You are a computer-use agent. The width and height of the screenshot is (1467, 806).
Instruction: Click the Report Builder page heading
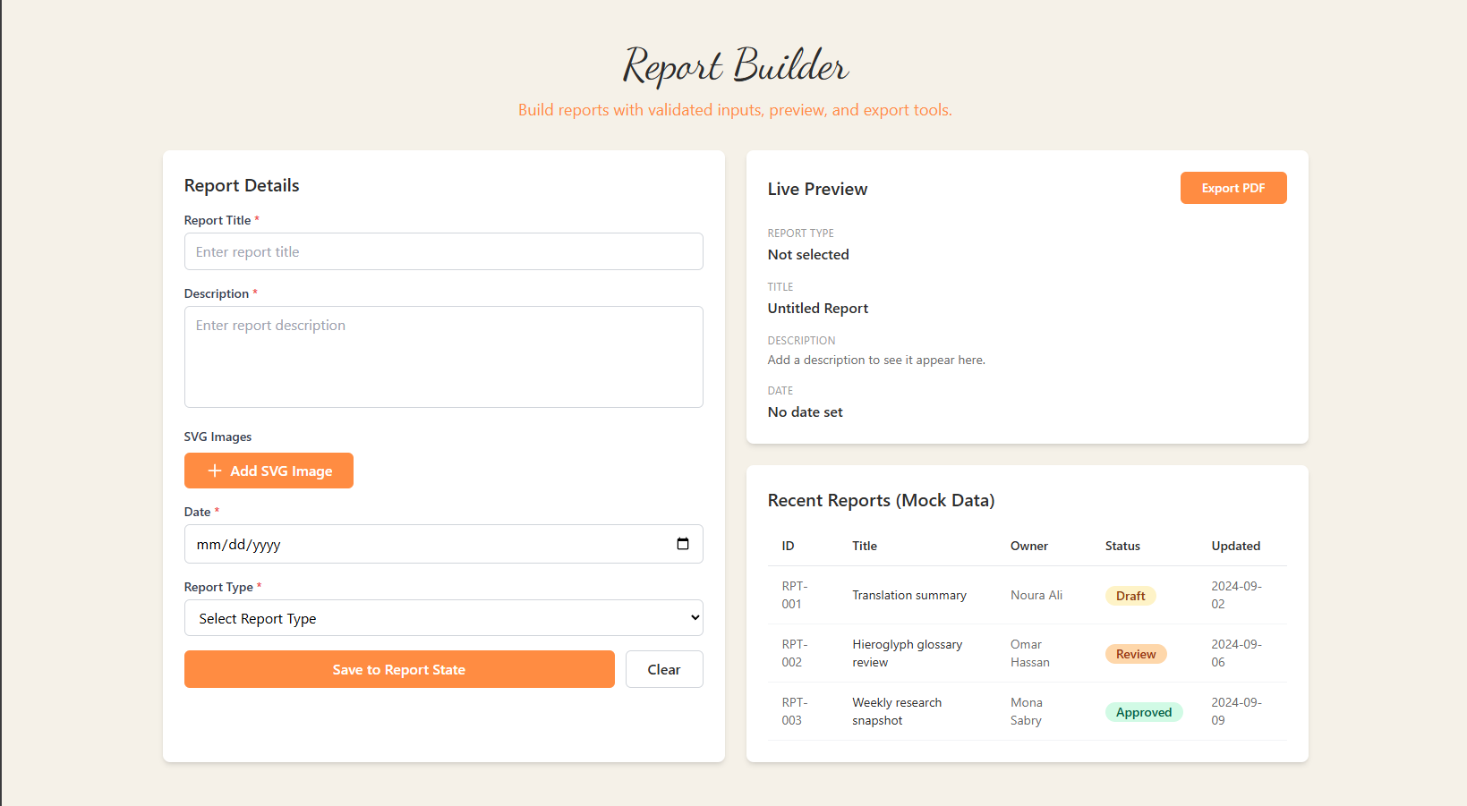pos(735,66)
